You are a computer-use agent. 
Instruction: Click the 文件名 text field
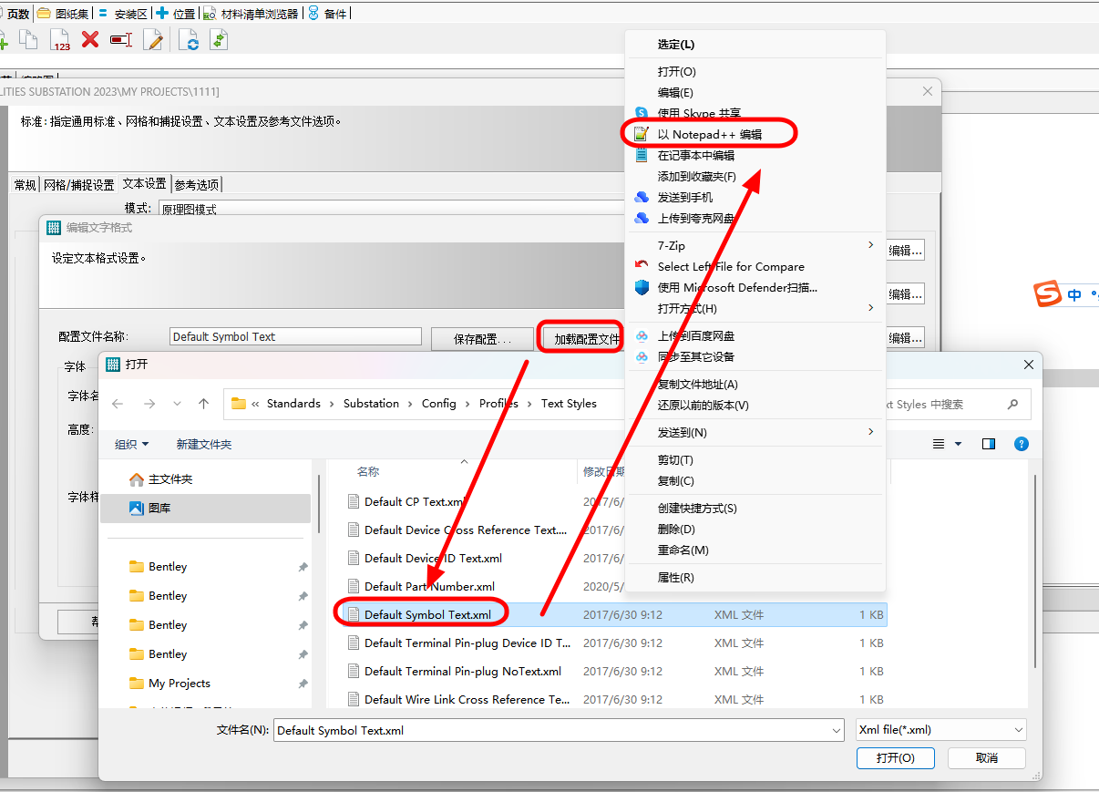point(559,730)
